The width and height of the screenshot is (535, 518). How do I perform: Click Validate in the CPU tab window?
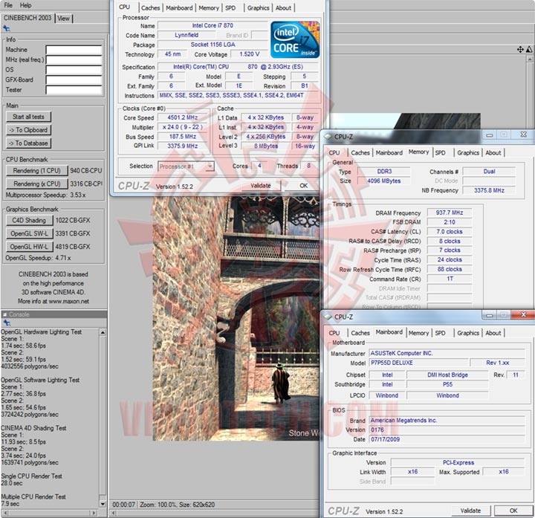pyautogui.click(x=261, y=186)
